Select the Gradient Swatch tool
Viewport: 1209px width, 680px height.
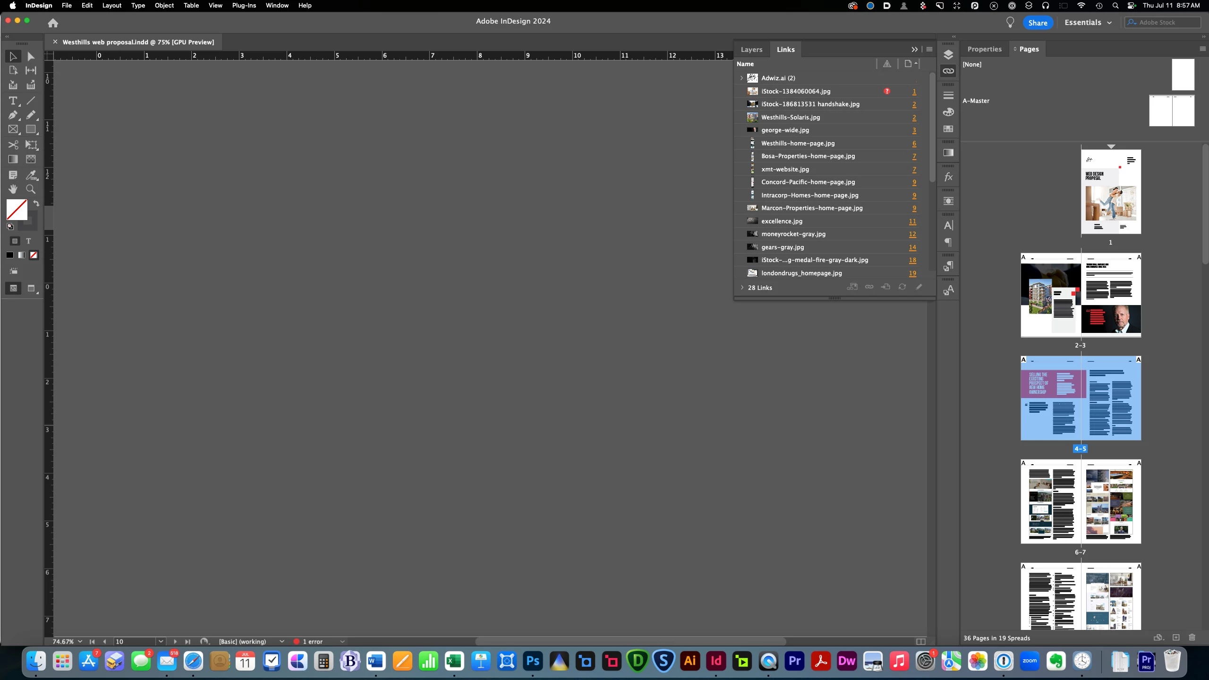click(13, 159)
